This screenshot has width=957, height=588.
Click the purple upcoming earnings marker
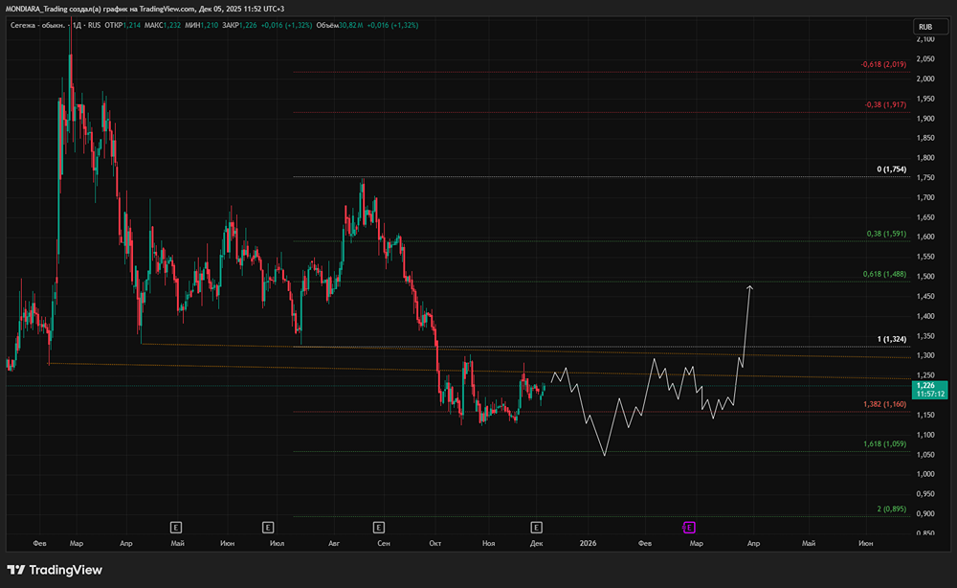pos(688,527)
